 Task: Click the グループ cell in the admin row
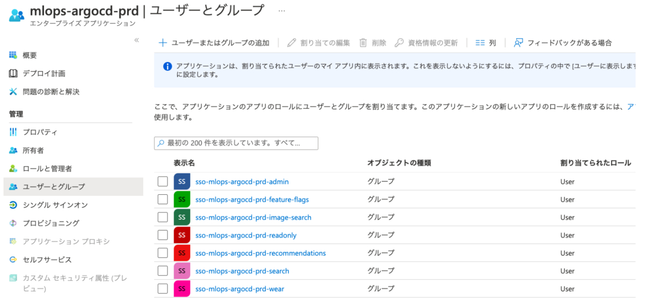[x=381, y=181]
